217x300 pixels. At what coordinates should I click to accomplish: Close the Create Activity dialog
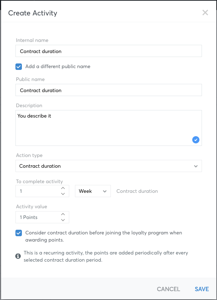coord(205,13)
